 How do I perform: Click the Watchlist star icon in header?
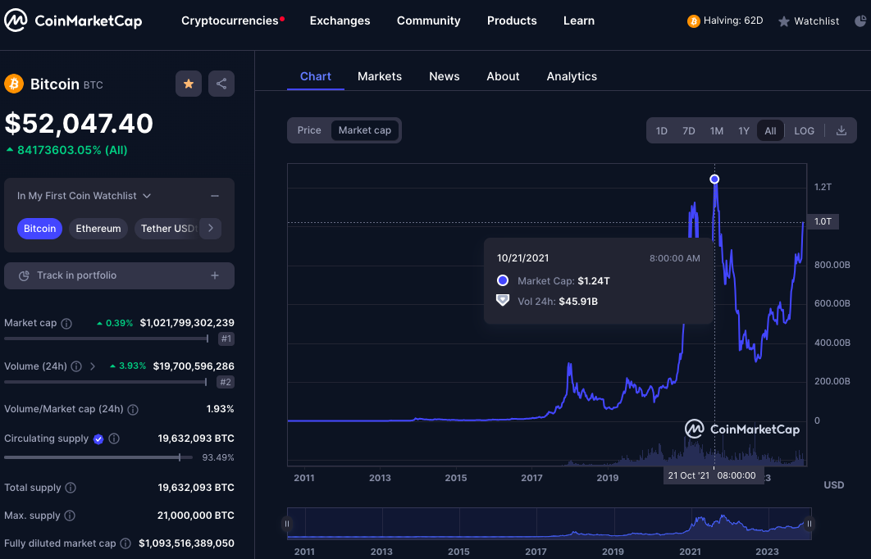(x=784, y=21)
